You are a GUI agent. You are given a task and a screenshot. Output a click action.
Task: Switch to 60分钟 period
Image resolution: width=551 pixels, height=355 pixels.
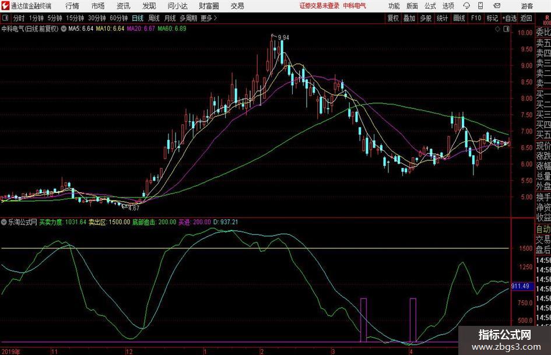(x=118, y=18)
